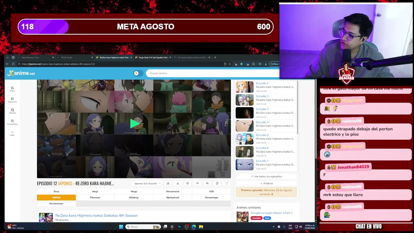Go to the Anterior episode
Image resolution: width=414 pixels, height=233 pixels.
coord(267,183)
